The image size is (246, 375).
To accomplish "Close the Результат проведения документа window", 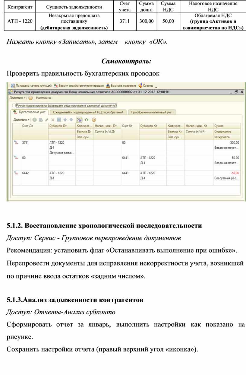I will (242, 92).
